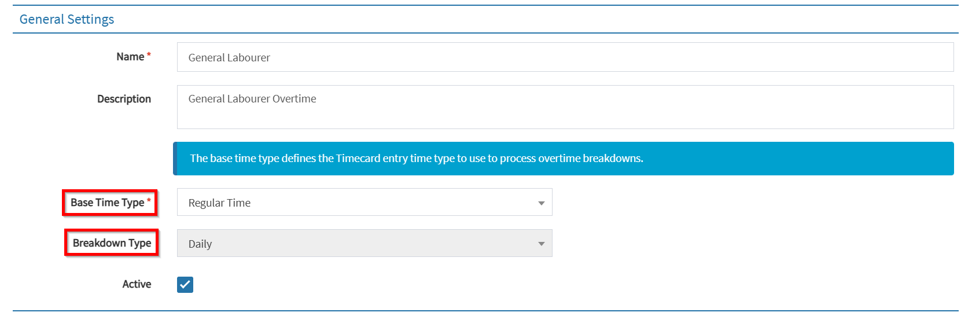Click the blue base time type info banner

564,159
